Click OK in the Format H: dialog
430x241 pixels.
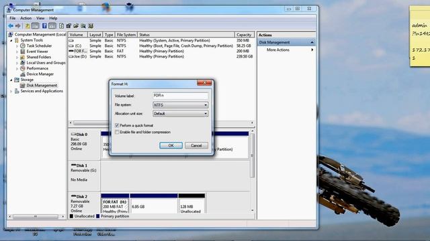point(171,145)
